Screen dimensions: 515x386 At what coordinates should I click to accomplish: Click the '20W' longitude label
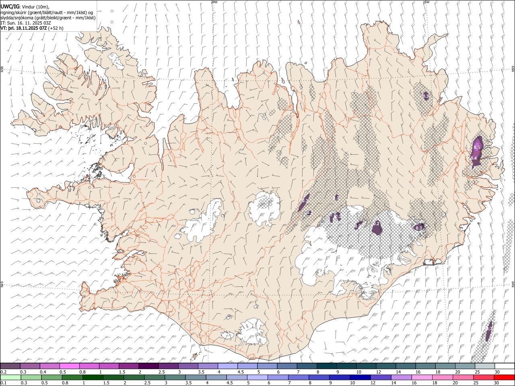[214, 2]
